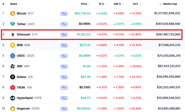Click Buy button for Dogecoin

pos(64,109)
